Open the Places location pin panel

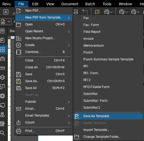2,114
